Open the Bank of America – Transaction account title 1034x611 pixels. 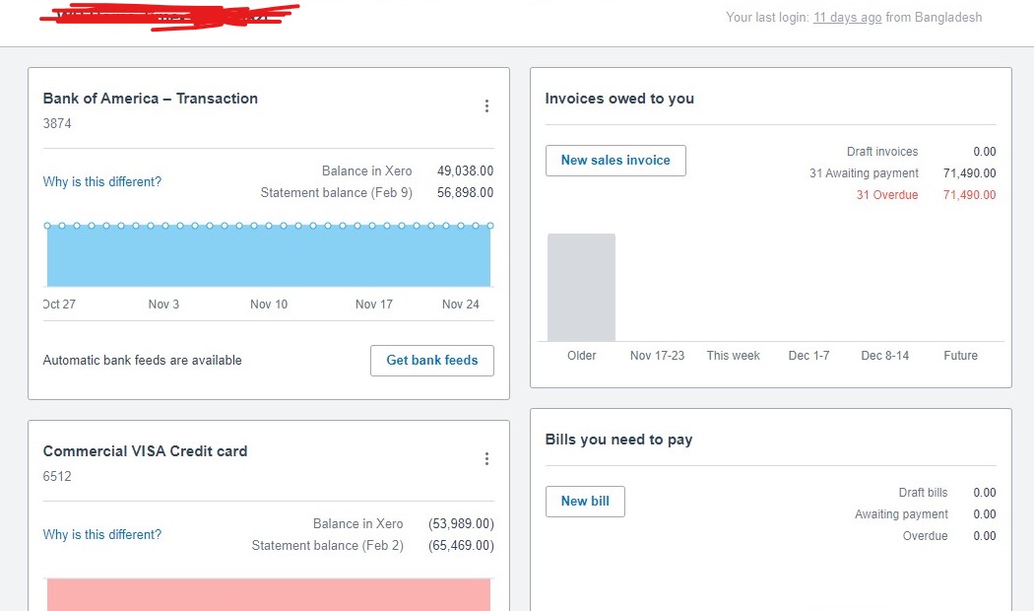[x=151, y=99]
